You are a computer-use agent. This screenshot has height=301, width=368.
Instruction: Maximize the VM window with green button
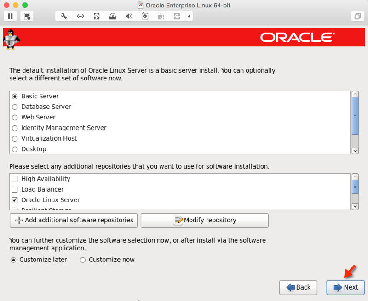tap(25, 5)
